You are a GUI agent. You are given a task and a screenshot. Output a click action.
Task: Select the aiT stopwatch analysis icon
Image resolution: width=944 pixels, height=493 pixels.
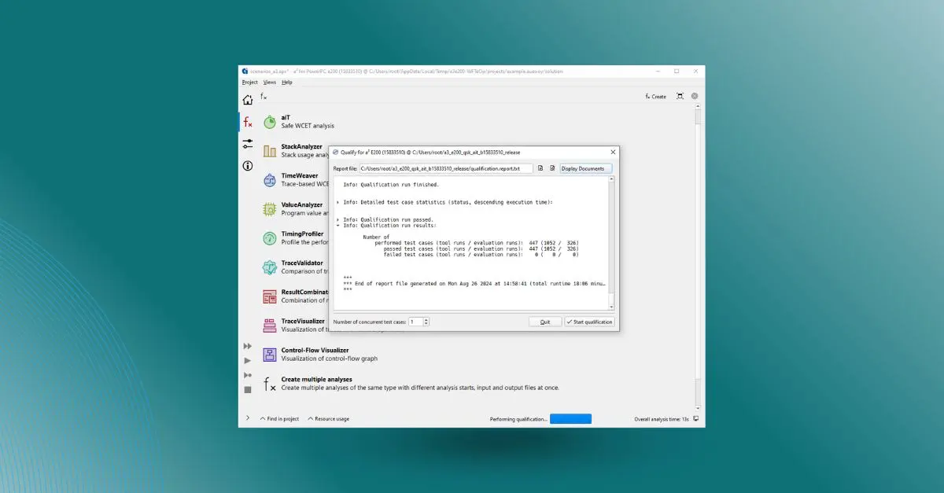point(270,122)
